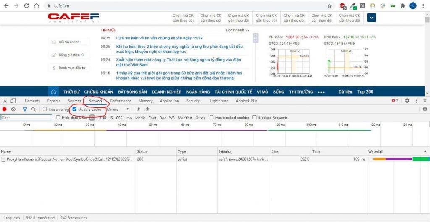Open network search with the magnifier
Screen dimensions: 430x222
pos(34,110)
